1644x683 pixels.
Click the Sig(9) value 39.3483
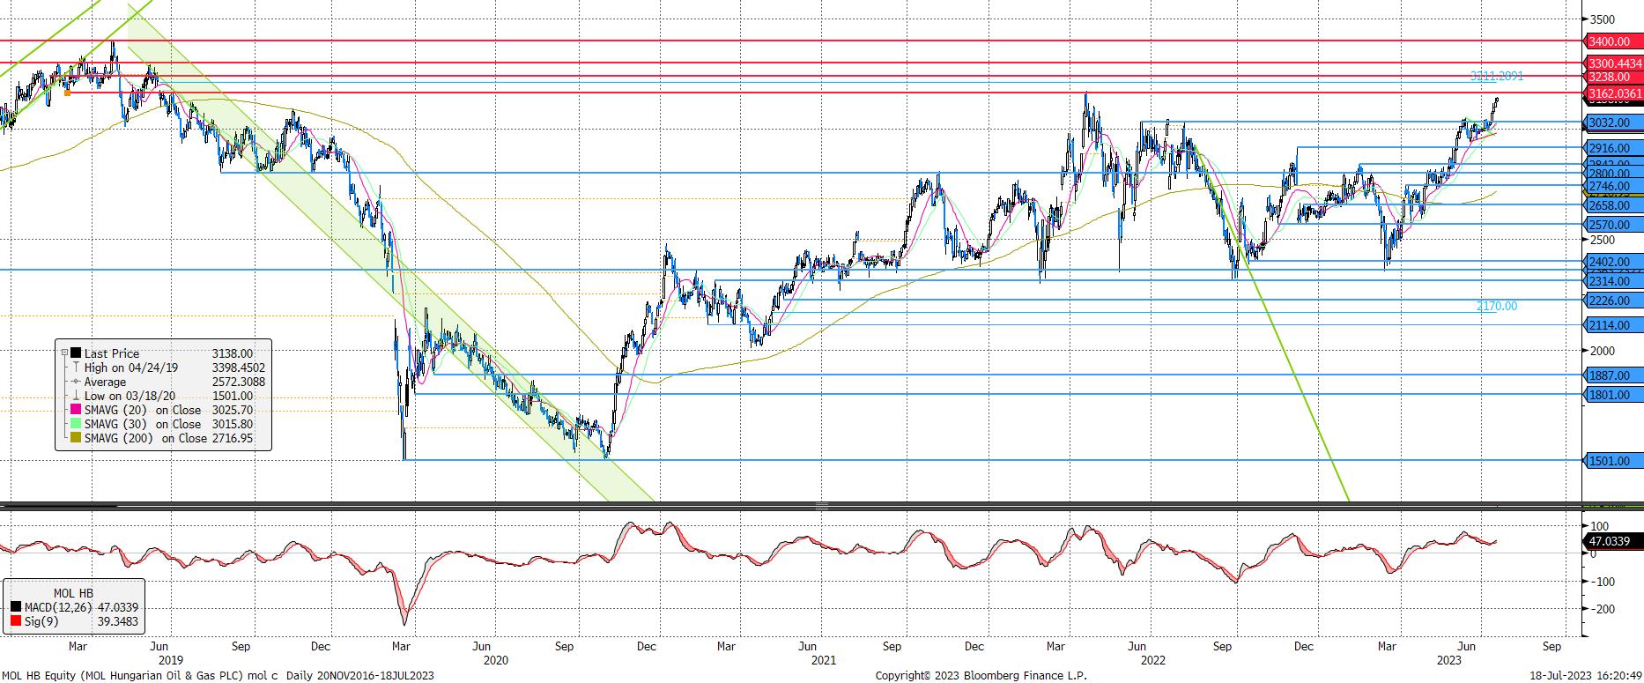[x=116, y=621]
